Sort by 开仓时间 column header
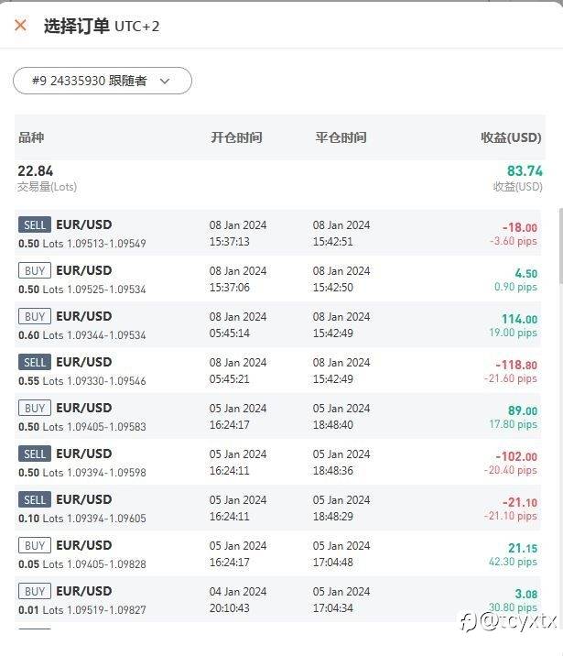563x656 pixels. pyautogui.click(x=236, y=137)
